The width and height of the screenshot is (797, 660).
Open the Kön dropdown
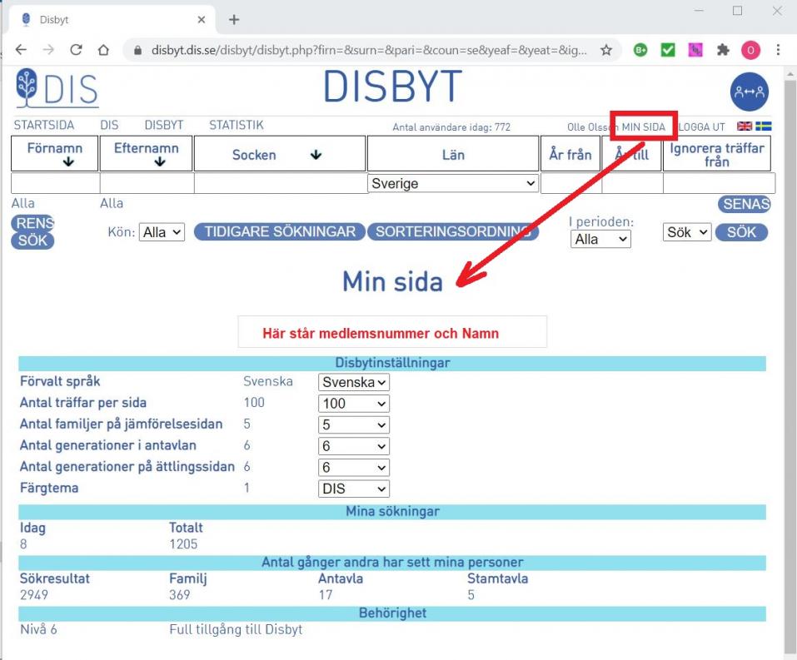point(162,233)
